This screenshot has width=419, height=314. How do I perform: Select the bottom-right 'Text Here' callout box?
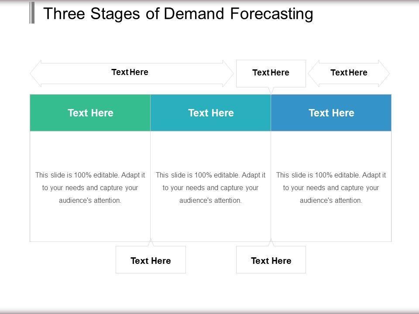click(x=271, y=260)
